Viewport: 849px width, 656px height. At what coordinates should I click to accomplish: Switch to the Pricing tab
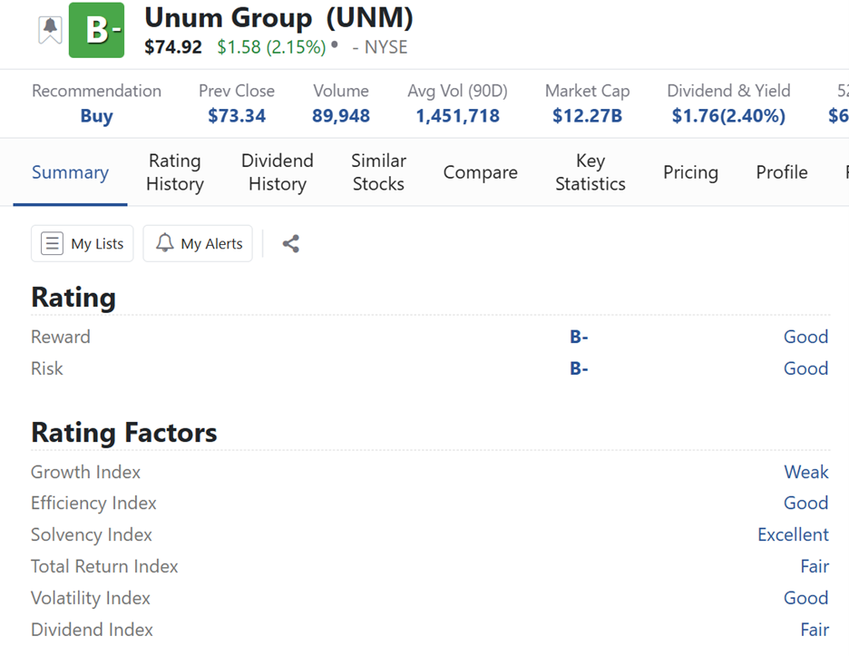pos(690,172)
